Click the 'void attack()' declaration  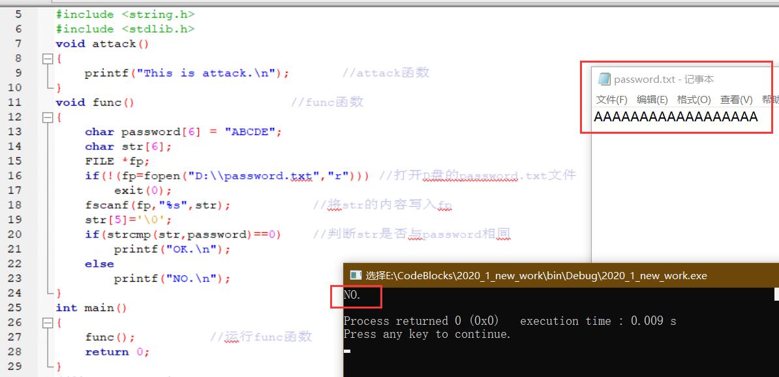(102, 44)
